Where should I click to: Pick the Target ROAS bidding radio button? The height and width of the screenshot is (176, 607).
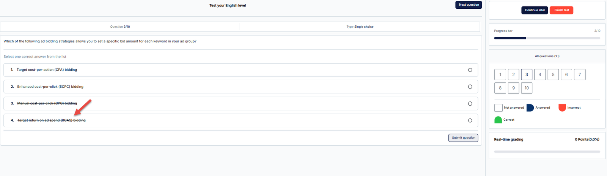(x=470, y=120)
